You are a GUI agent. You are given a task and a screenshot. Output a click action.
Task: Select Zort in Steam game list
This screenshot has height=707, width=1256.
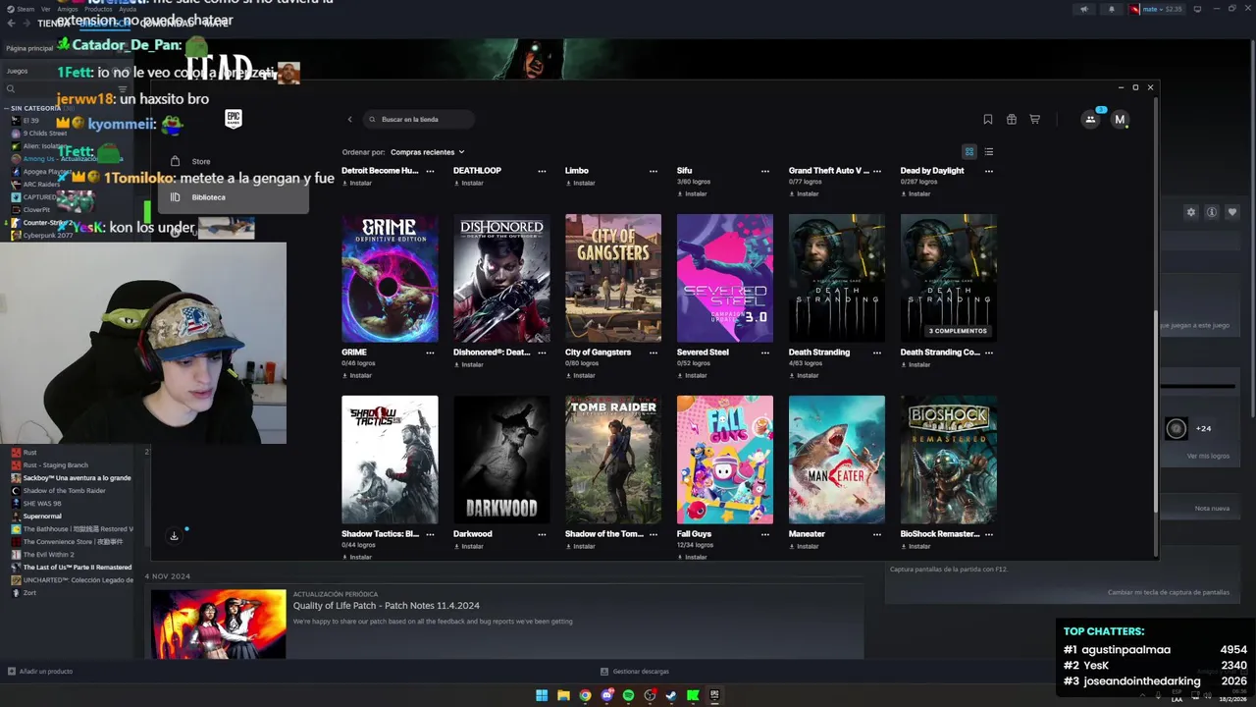29,593
